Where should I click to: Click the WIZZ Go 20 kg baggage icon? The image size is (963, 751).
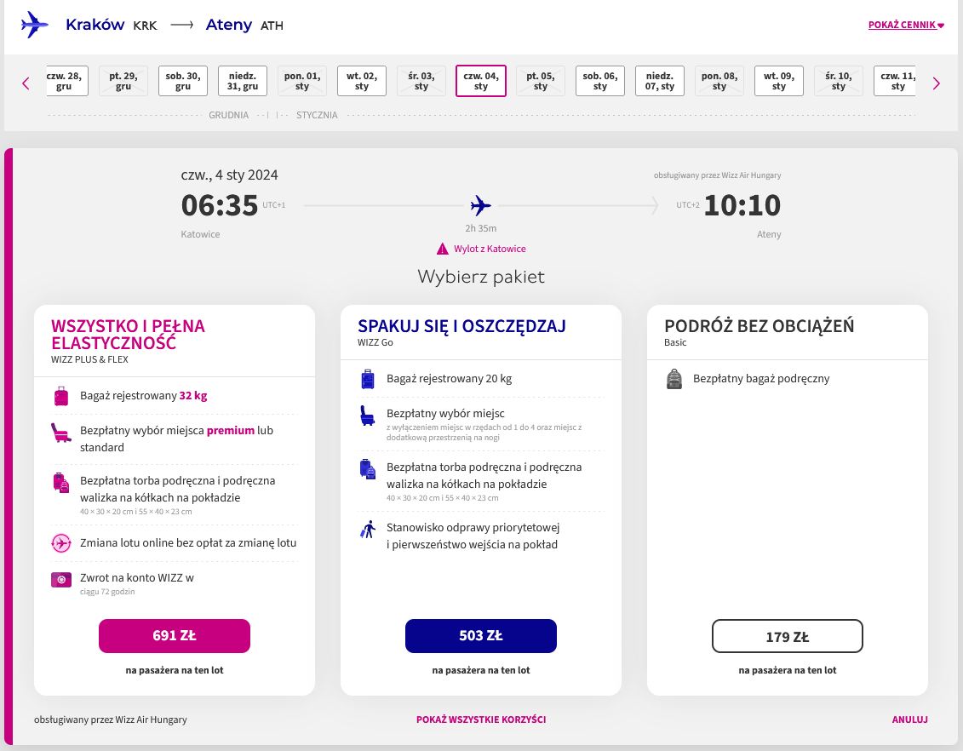pyautogui.click(x=367, y=379)
